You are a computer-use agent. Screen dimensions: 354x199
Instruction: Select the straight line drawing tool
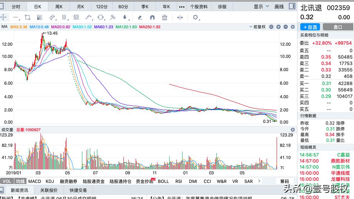click(16, 18)
